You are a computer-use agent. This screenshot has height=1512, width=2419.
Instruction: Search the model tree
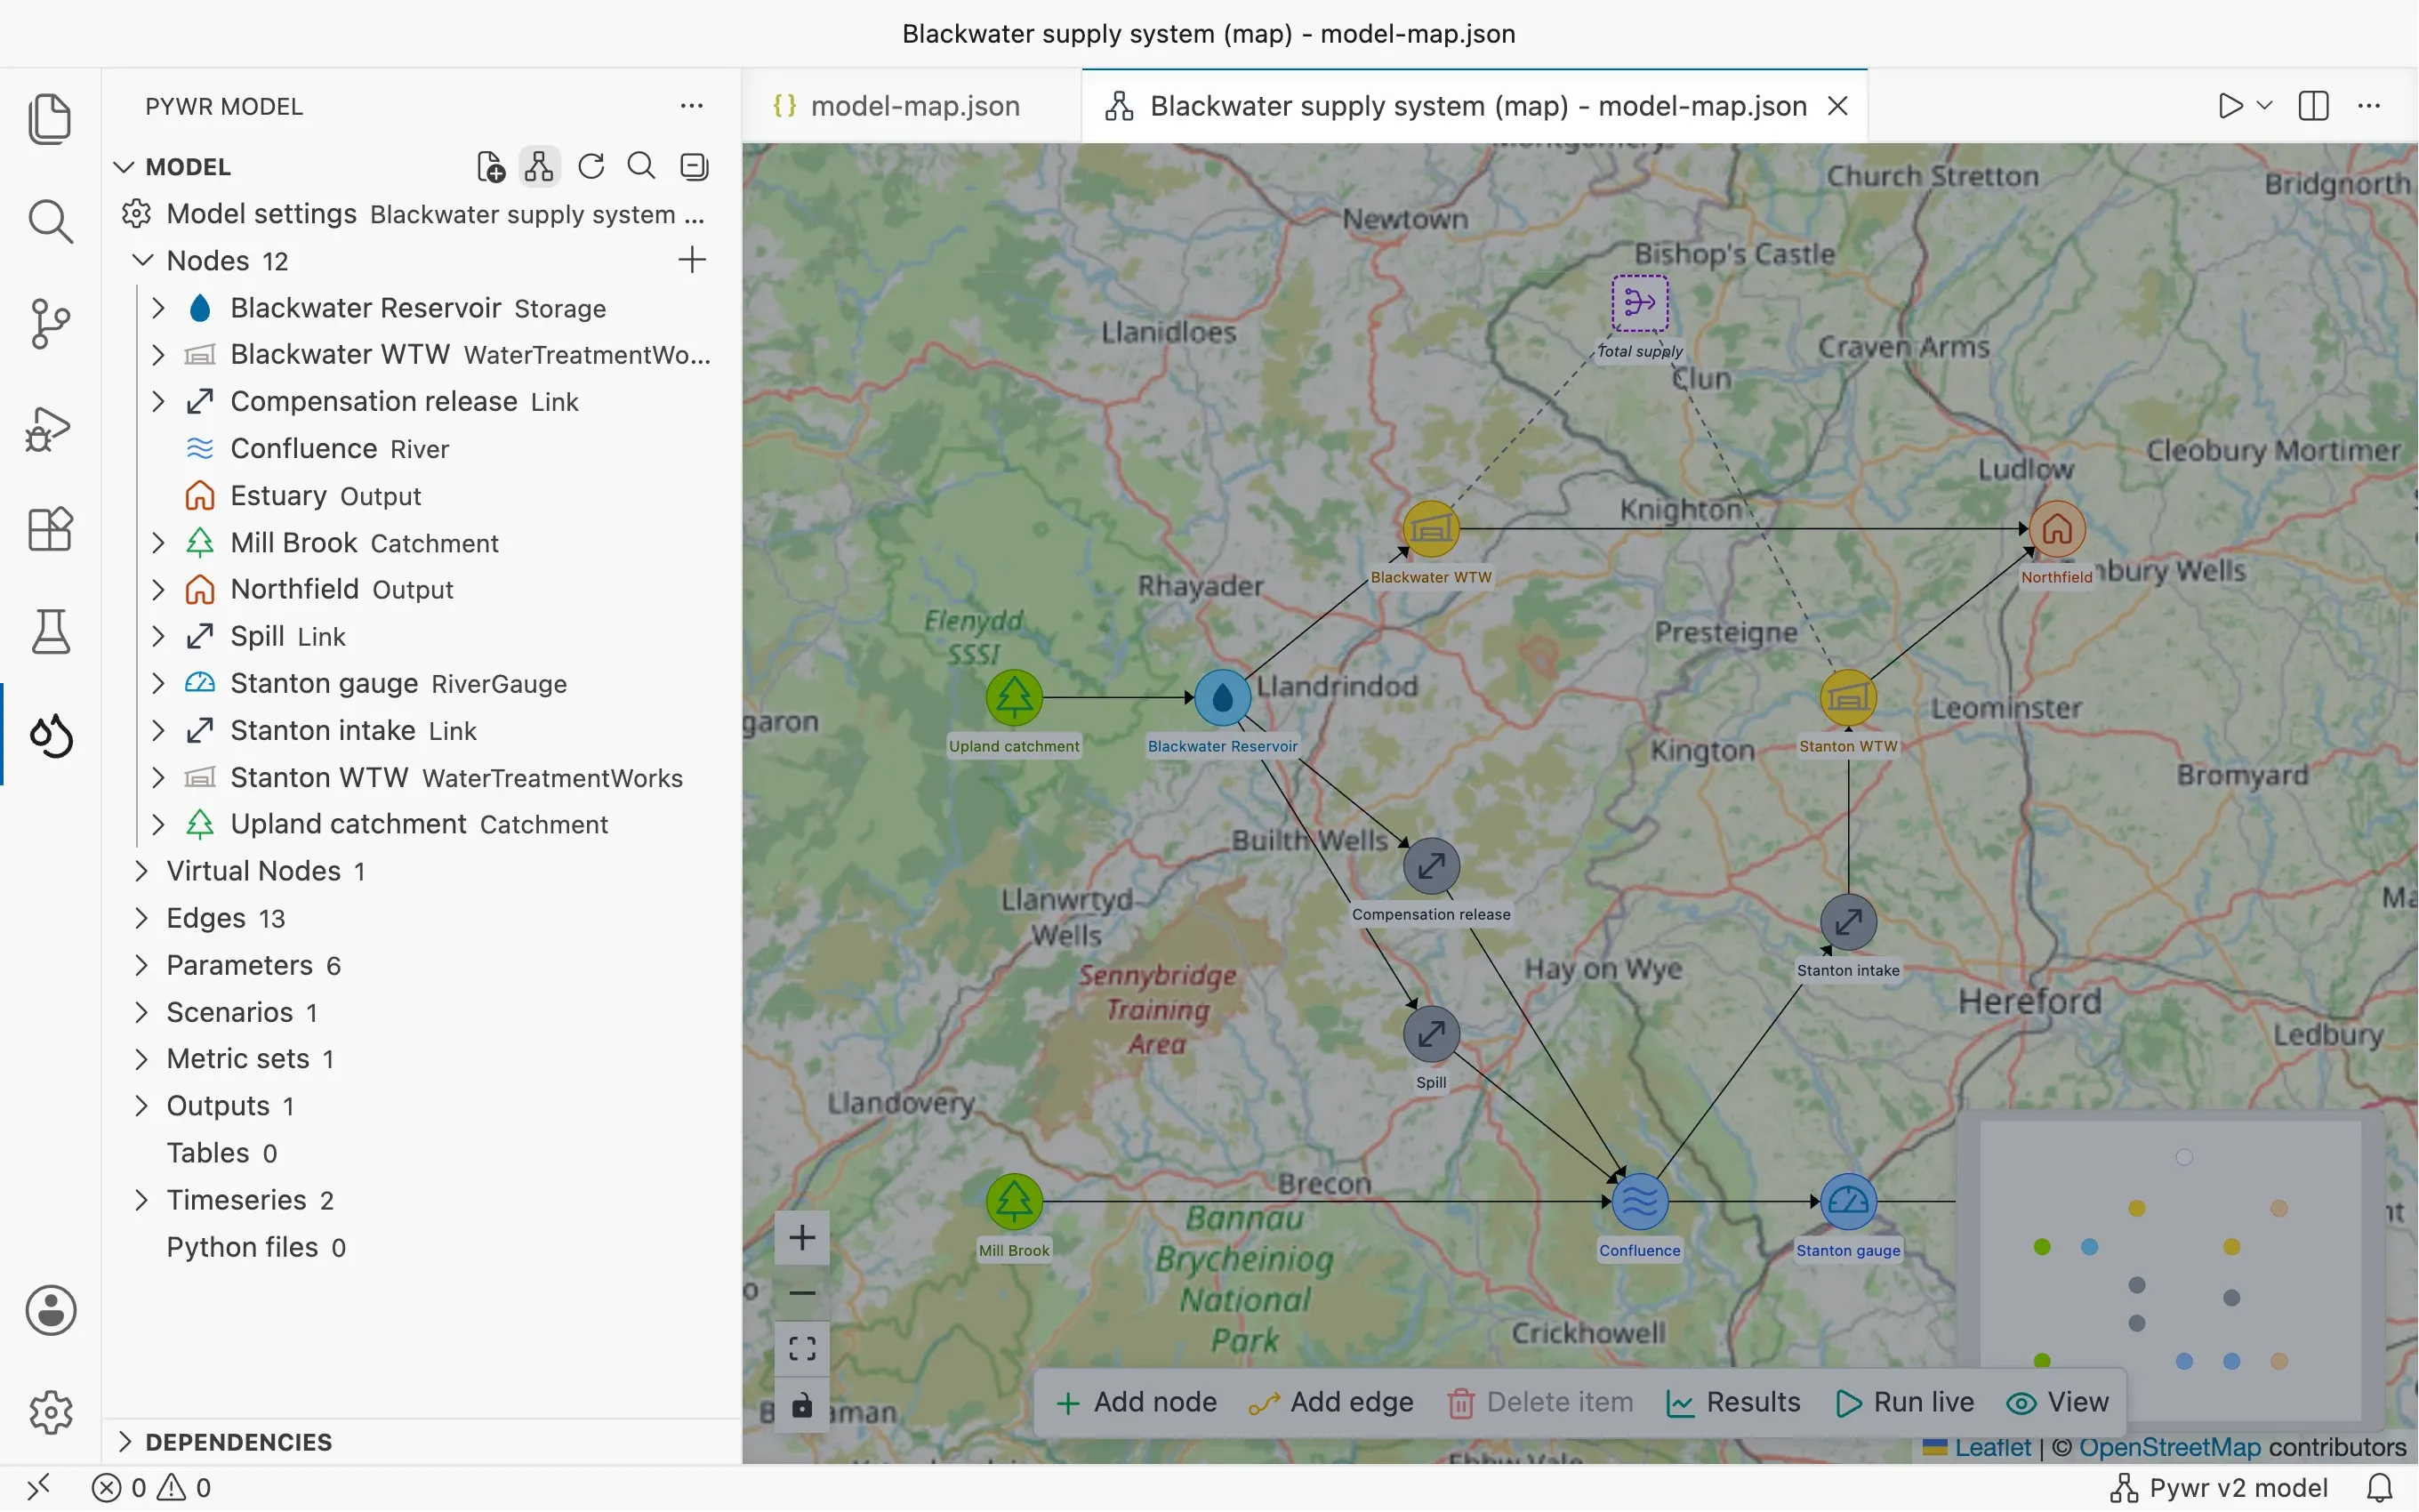642,166
